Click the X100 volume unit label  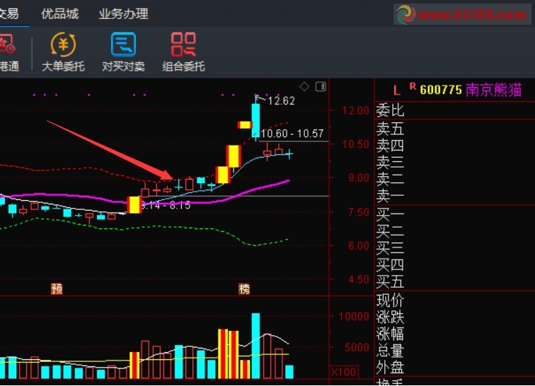tap(343, 372)
